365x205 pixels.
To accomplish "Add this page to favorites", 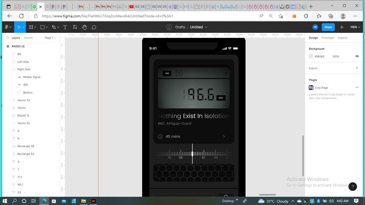I will (x=280, y=16).
